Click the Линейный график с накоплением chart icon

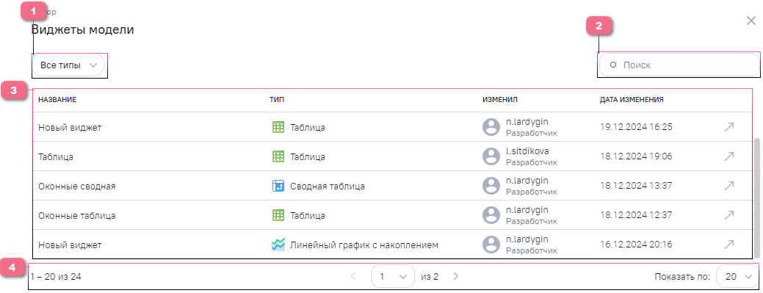tap(278, 245)
